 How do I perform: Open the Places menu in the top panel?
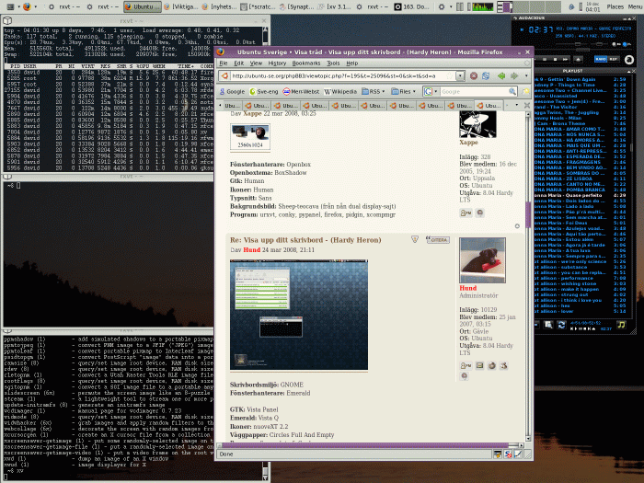615,6
